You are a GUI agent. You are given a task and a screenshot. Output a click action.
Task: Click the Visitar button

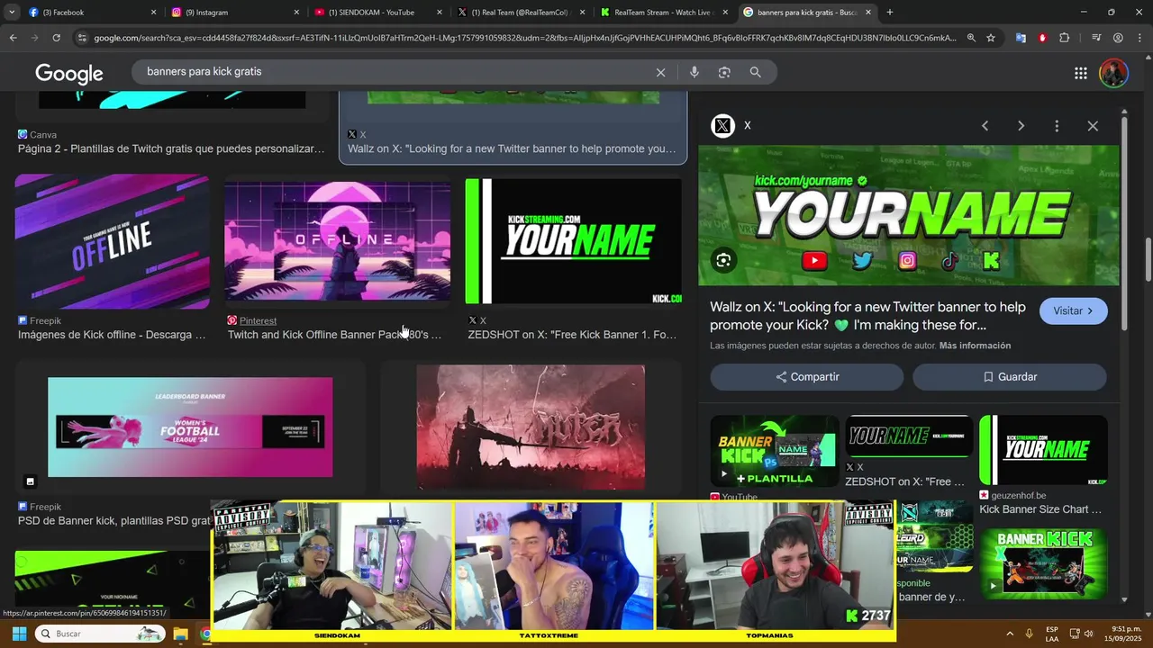[1073, 310]
